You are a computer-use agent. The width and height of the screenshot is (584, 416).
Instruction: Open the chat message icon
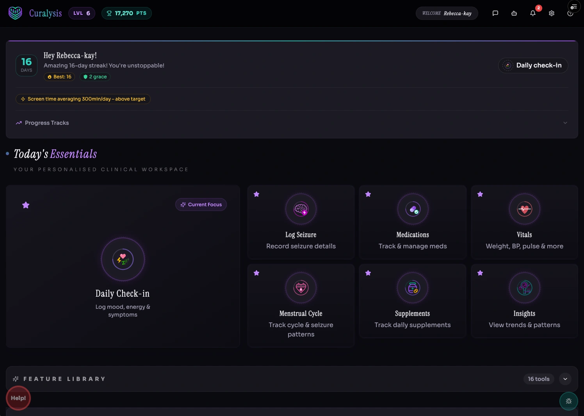point(495,13)
